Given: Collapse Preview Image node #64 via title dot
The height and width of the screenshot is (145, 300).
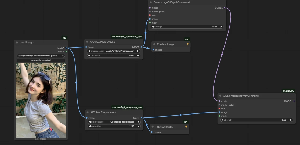Looking at the screenshot, I should click(153, 127).
